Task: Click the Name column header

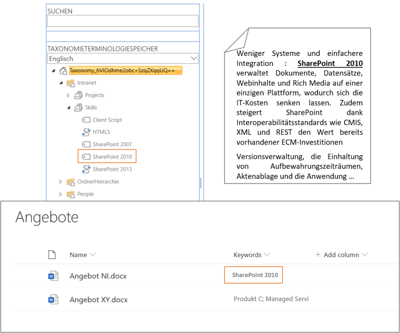Action: pos(78,255)
